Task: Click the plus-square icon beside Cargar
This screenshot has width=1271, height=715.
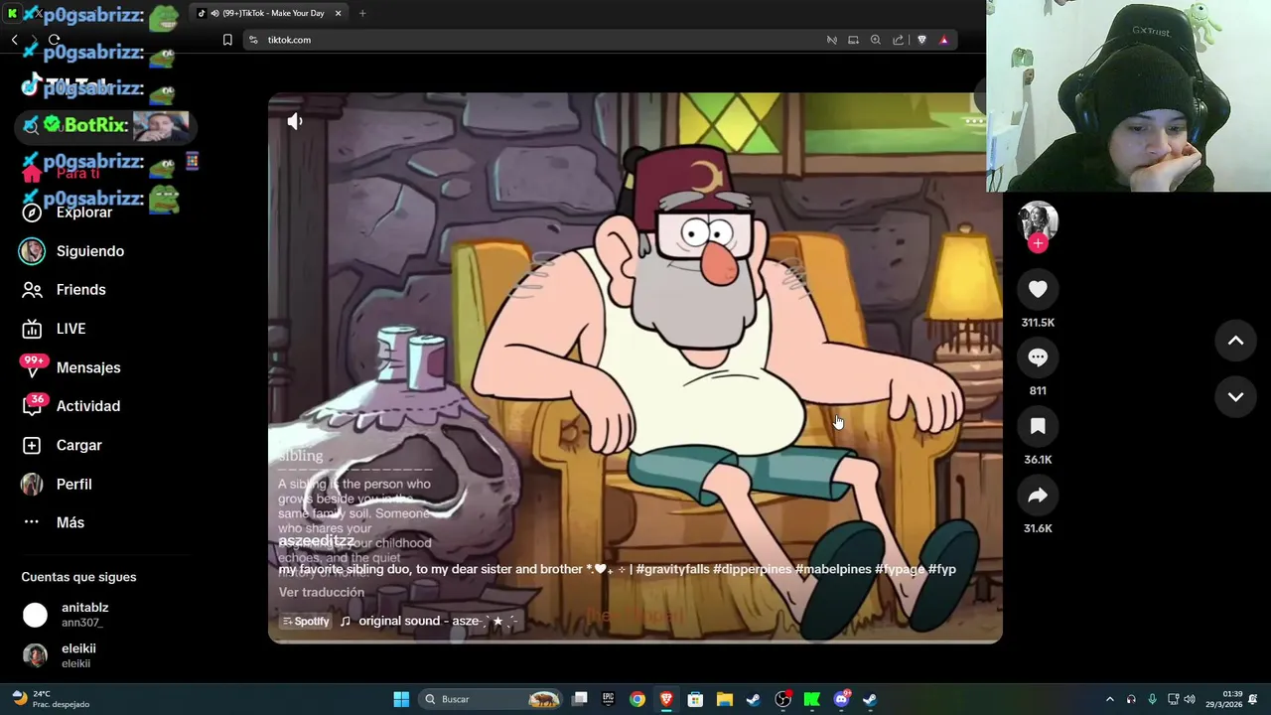Action: click(32, 445)
